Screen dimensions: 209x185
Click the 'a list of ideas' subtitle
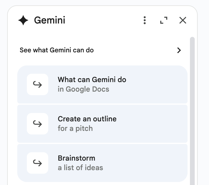click(x=80, y=168)
